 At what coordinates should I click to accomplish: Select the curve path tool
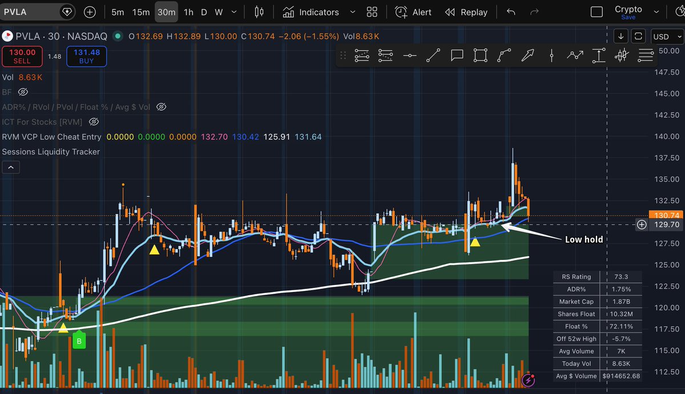point(504,55)
